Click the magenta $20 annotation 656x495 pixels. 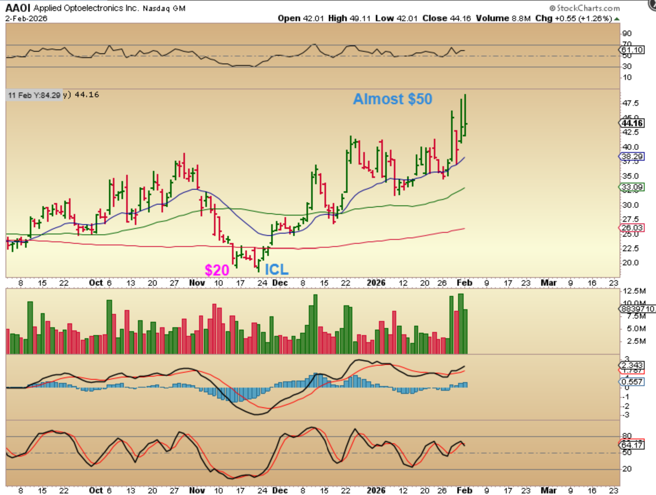pos(217,270)
